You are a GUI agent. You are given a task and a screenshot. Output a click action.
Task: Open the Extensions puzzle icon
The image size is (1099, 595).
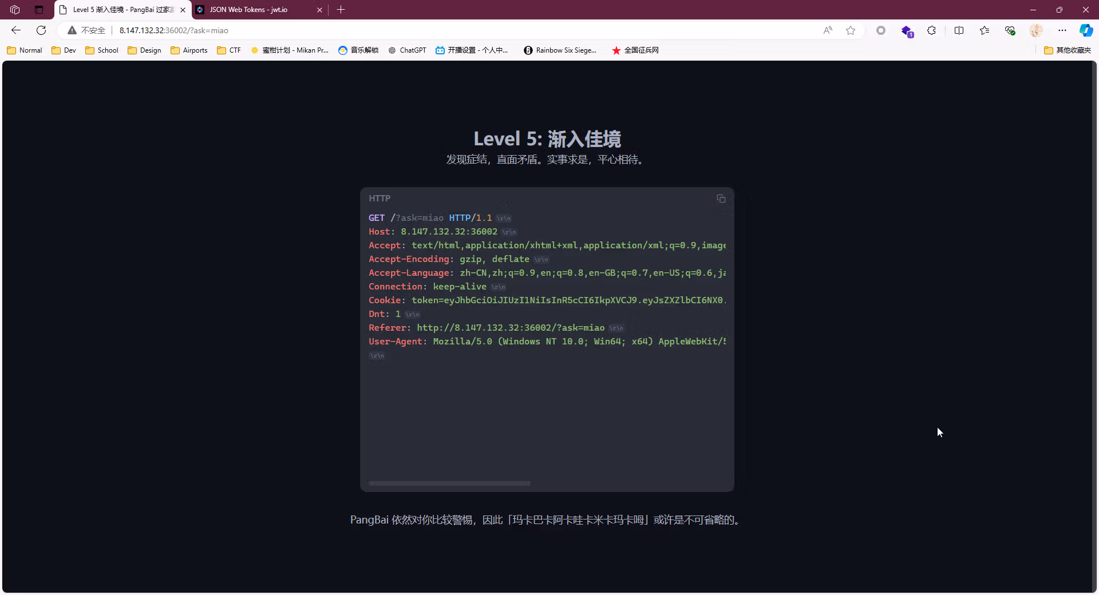point(932,30)
